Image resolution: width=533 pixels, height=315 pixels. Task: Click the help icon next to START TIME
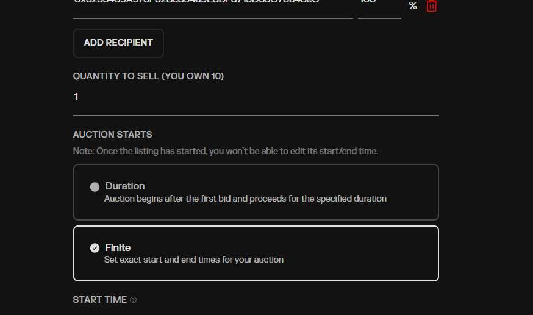click(x=134, y=300)
